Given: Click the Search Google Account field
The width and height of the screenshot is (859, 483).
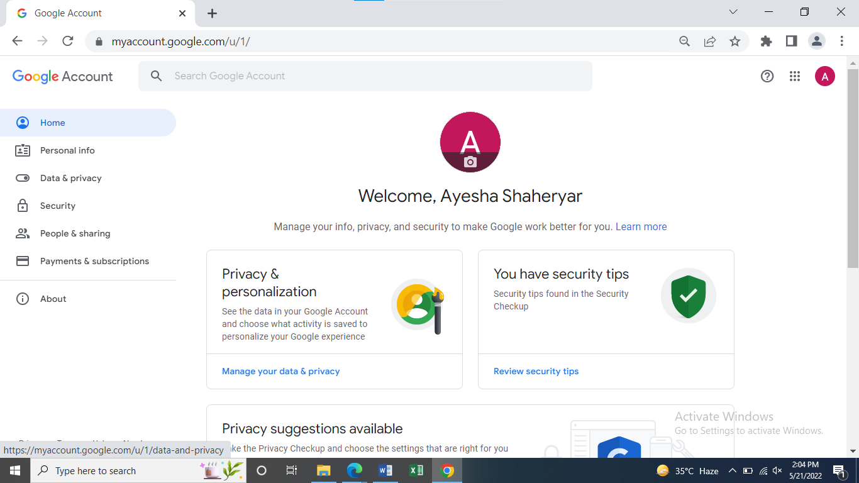Looking at the screenshot, I should click(x=365, y=76).
